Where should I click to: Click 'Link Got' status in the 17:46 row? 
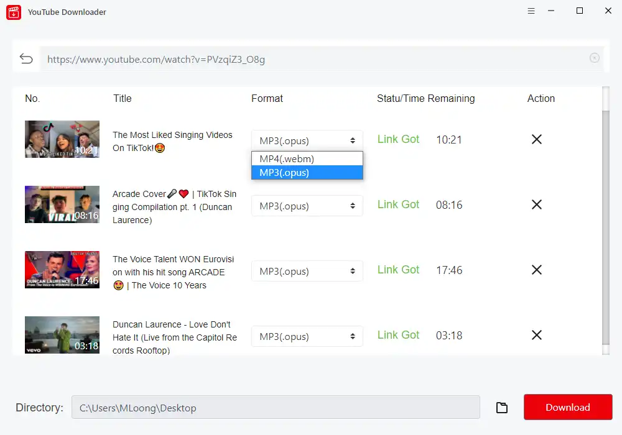click(x=398, y=270)
